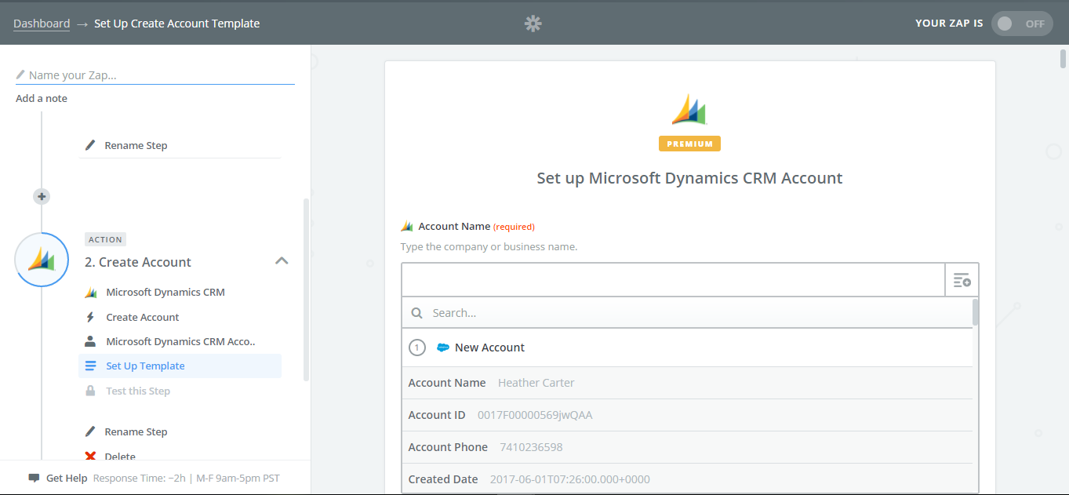Collapse the Create Account step chevron
This screenshot has height=495, width=1069.
click(x=282, y=261)
